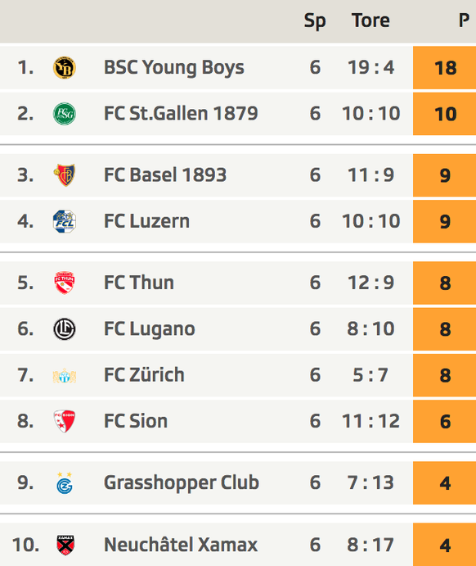
Task: Click the FC Thun crest
Action: tap(65, 283)
